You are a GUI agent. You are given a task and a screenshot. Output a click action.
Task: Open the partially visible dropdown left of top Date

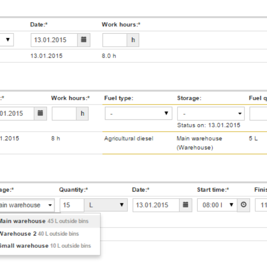point(7,40)
